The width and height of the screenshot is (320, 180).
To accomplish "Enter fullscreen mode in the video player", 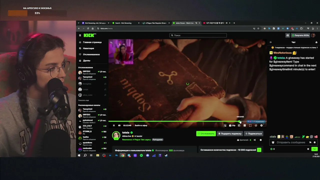I will click(x=250, y=125).
